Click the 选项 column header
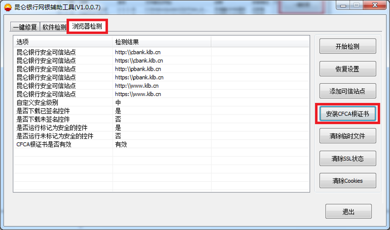This screenshot has width=390, height=230. point(63,42)
